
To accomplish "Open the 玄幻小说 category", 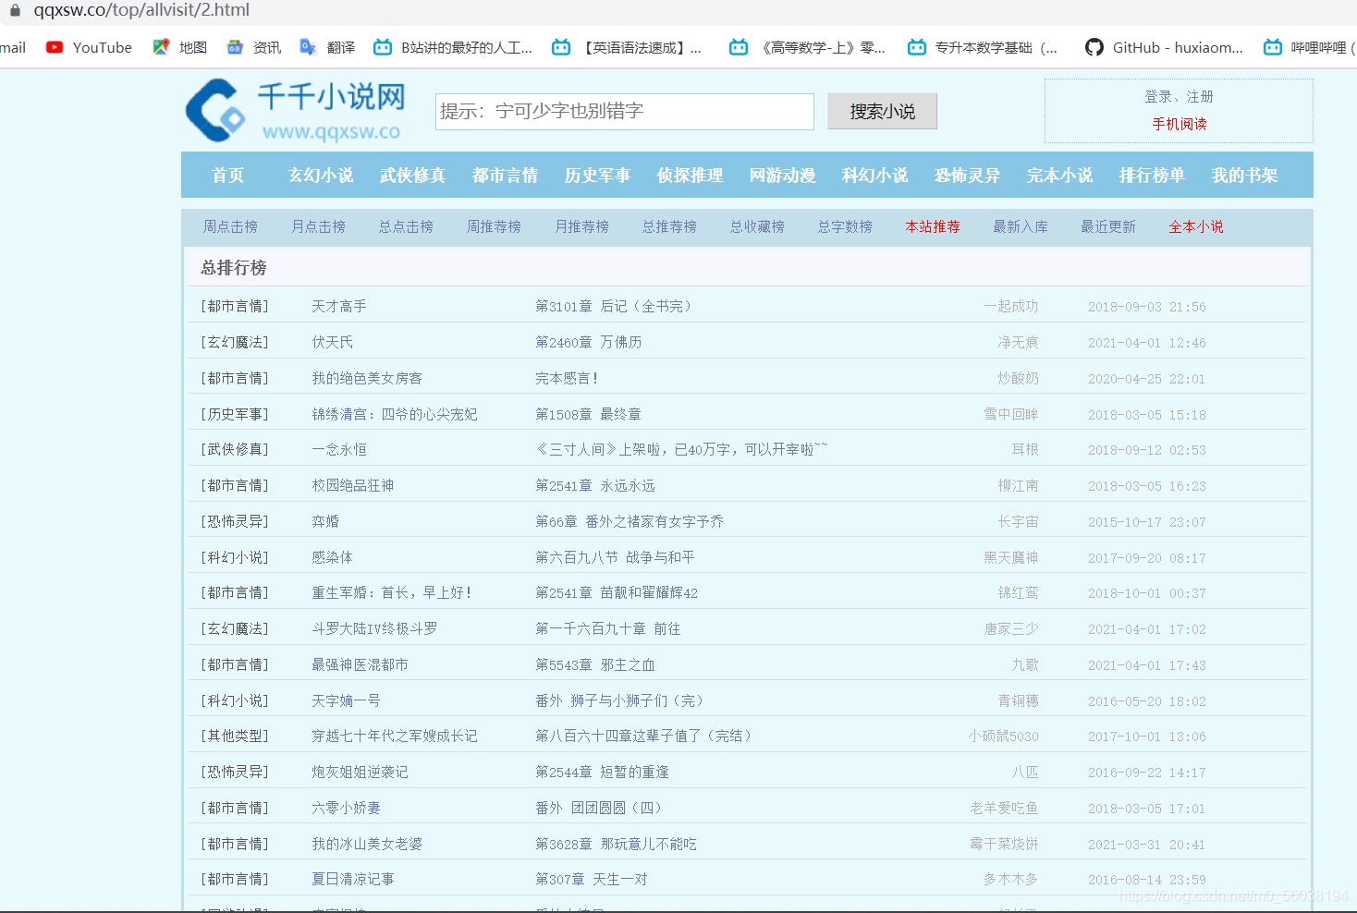I will (321, 175).
